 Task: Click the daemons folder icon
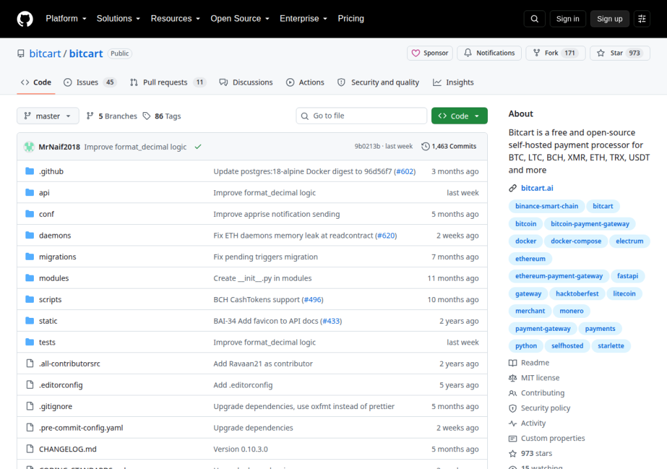tap(30, 235)
